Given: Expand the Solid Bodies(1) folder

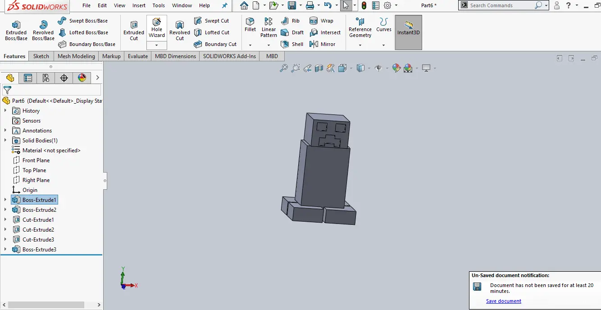Looking at the screenshot, I should pyautogui.click(x=5, y=141).
